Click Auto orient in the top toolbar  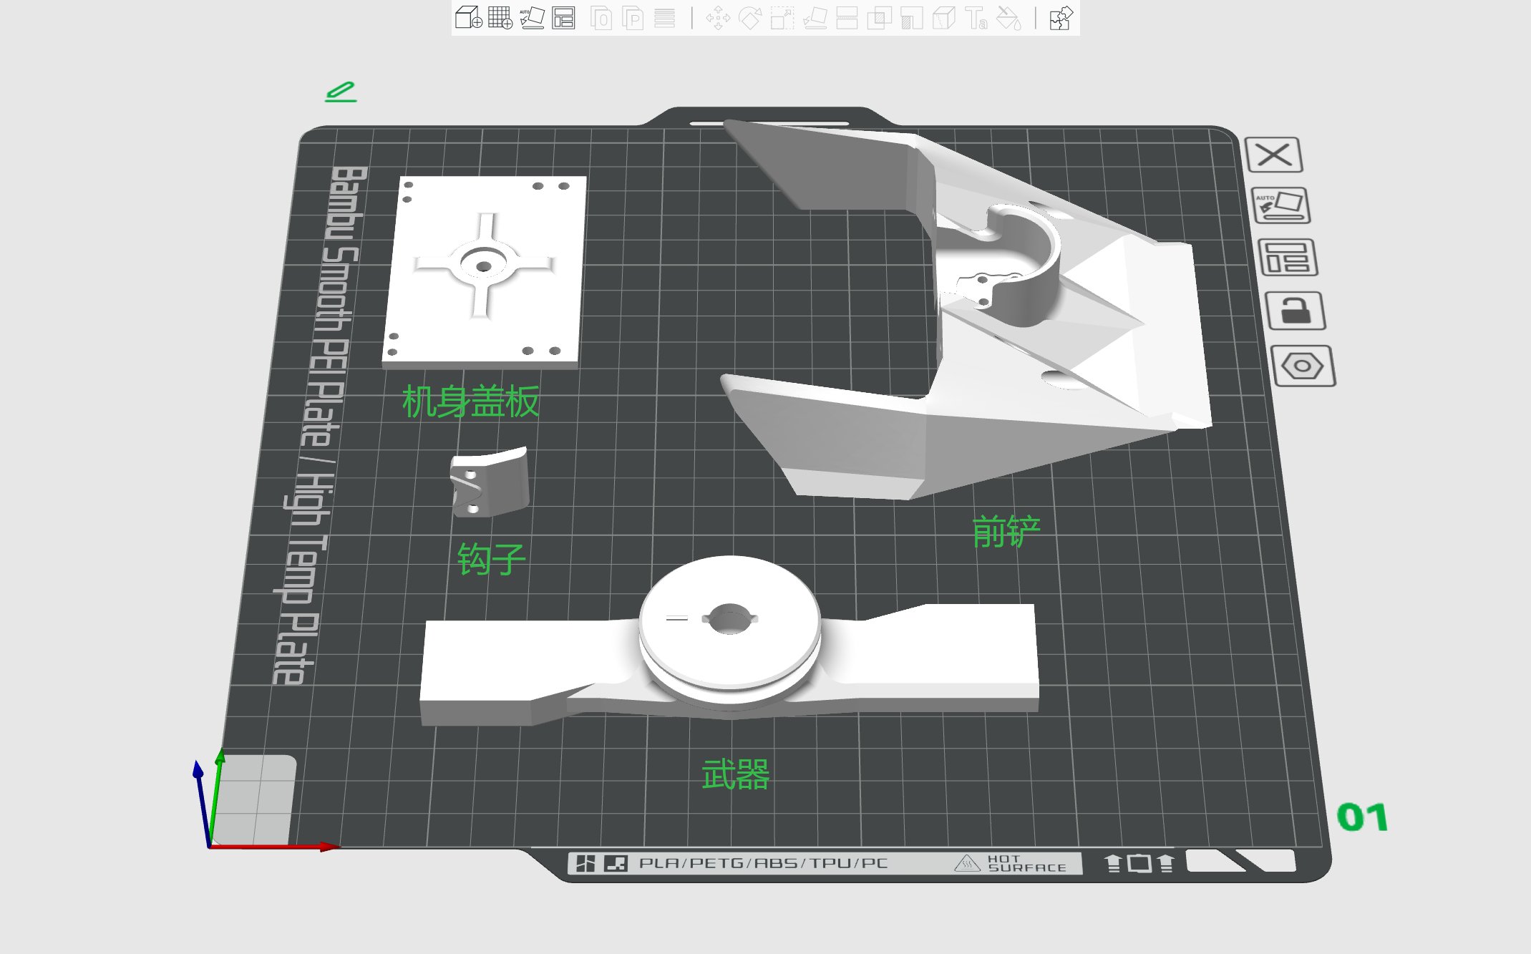click(x=532, y=18)
